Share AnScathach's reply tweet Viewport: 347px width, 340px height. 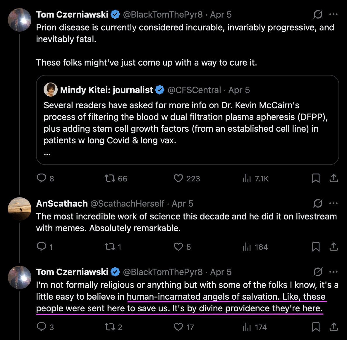334,247
